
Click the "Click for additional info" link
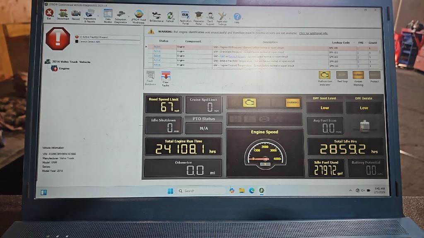[313, 33]
